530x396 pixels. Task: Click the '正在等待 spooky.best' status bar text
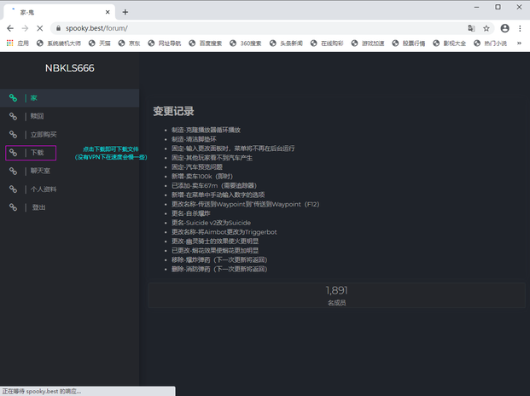pyautogui.click(x=42, y=391)
